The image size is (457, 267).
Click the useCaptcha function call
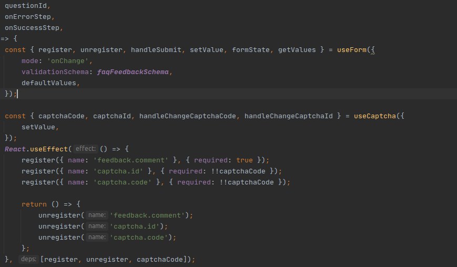coord(375,116)
